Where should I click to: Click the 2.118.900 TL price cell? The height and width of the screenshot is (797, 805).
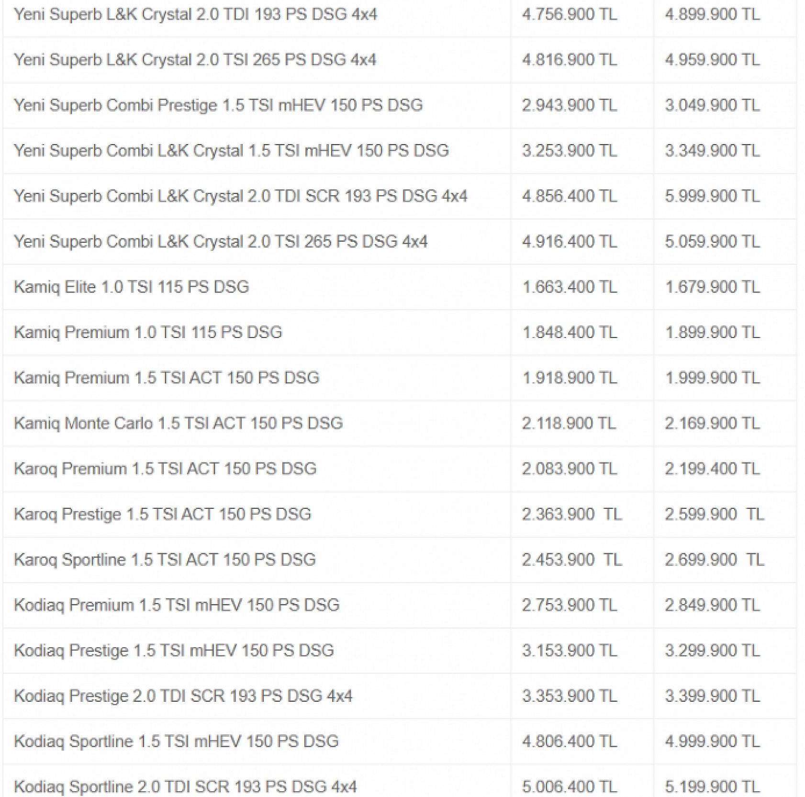[x=569, y=424]
